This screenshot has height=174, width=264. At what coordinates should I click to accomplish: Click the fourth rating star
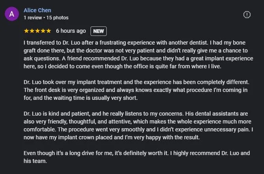(43, 31)
